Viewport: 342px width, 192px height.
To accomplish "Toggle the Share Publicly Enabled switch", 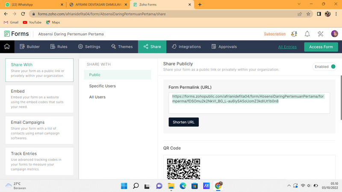I will (324, 67).
